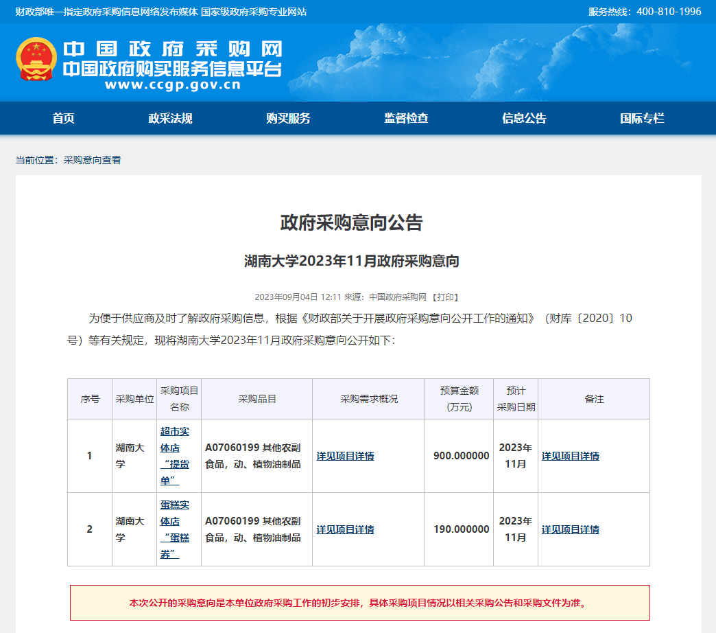Viewport: 716px width, 633px height.
Task: Click the 采购单位 column header
Action: pos(134,399)
